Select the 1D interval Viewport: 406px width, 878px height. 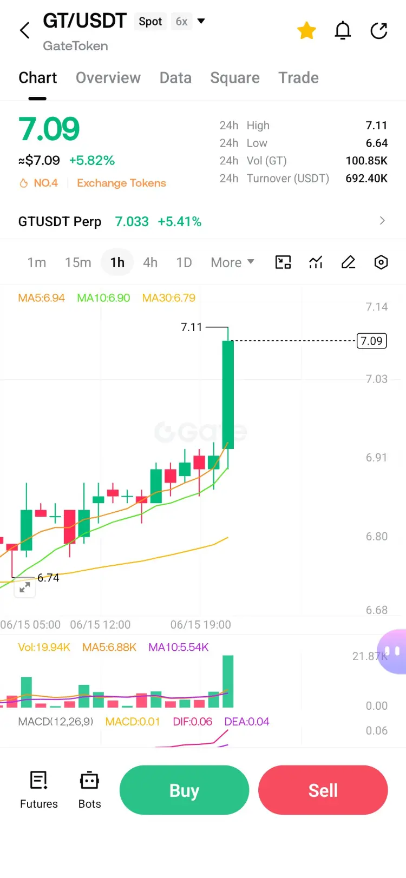[184, 262]
